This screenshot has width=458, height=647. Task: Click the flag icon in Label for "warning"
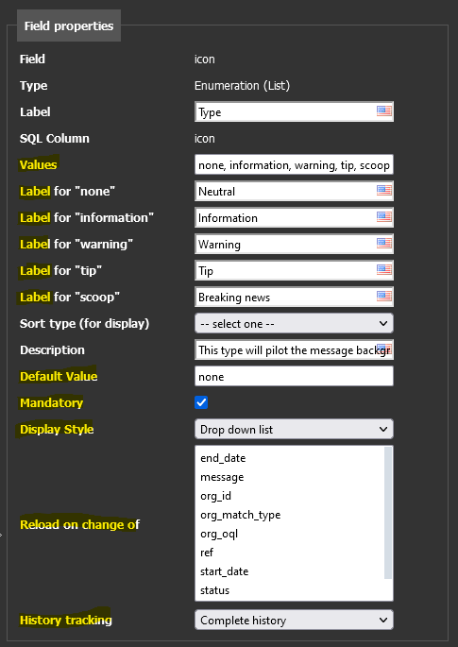point(383,243)
